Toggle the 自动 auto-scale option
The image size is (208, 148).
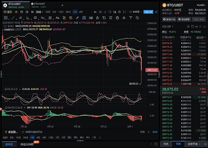(154, 132)
